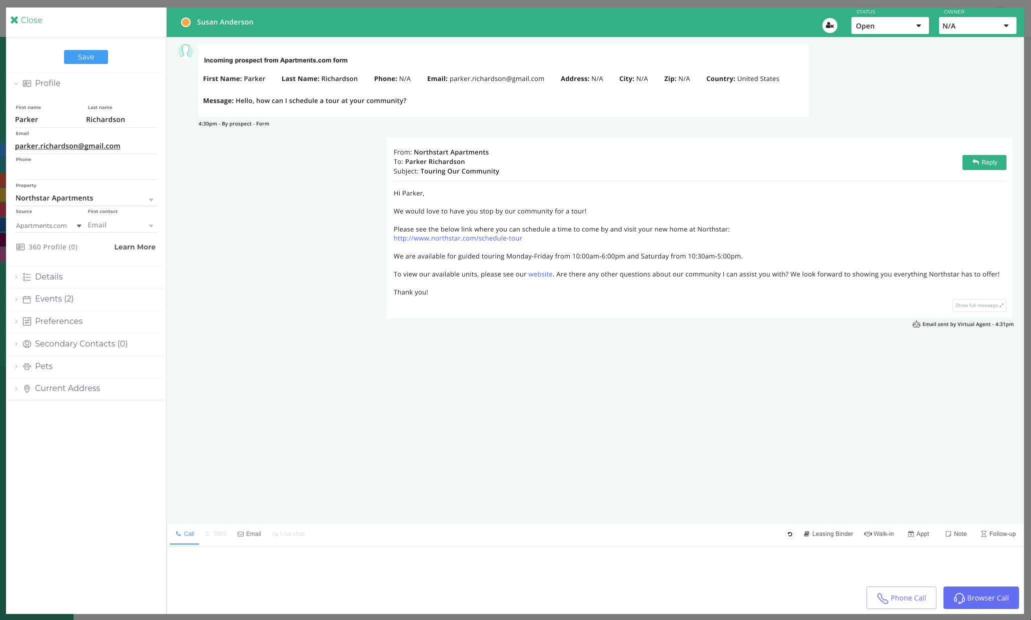This screenshot has width=1031, height=620.
Task: Open the Owner dropdown showing N/A
Action: (977, 26)
